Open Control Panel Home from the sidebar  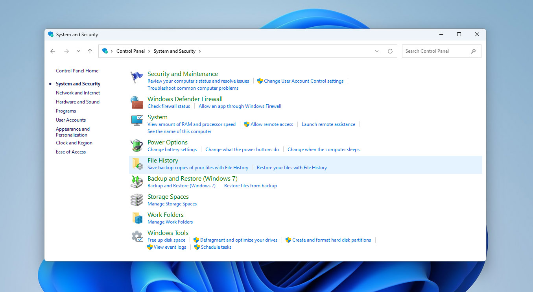(77, 70)
